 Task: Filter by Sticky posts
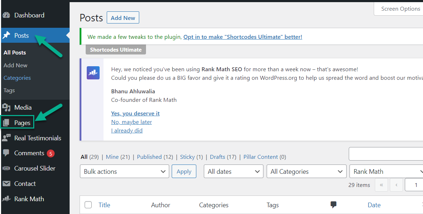coord(187,157)
